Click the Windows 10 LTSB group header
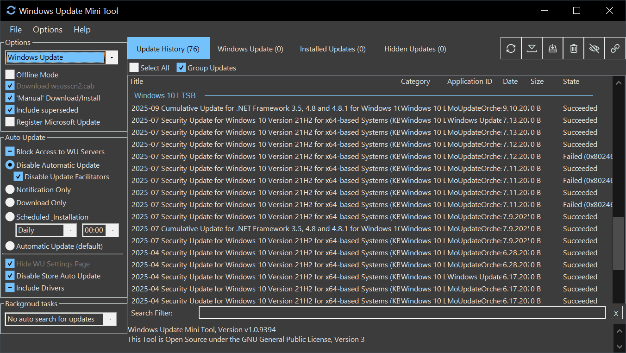The width and height of the screenshot is (626, 353). pos(165,95)
